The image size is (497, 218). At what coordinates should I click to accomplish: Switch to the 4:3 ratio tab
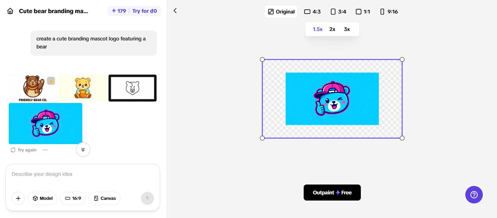pyautogui.click(x=312, y=12)
